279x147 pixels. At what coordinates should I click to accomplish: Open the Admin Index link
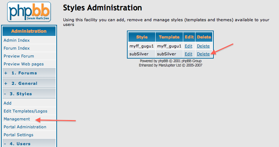[x=16, y=40]
